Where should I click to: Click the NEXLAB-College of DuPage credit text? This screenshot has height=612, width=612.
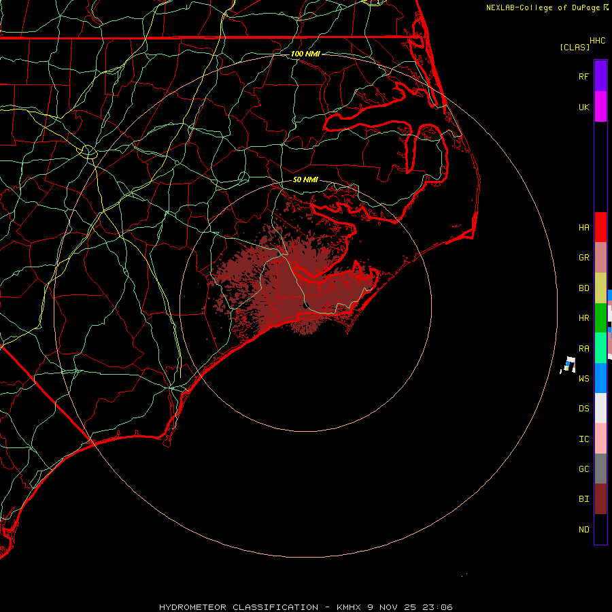[x=543, y=7]
